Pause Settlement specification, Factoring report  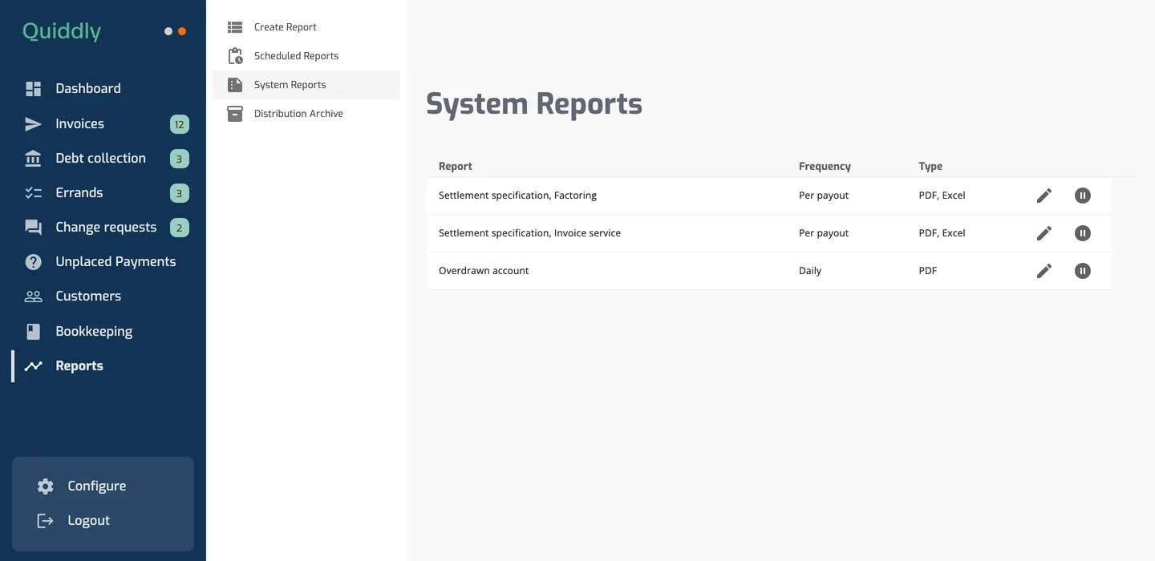click(1083, 196)
